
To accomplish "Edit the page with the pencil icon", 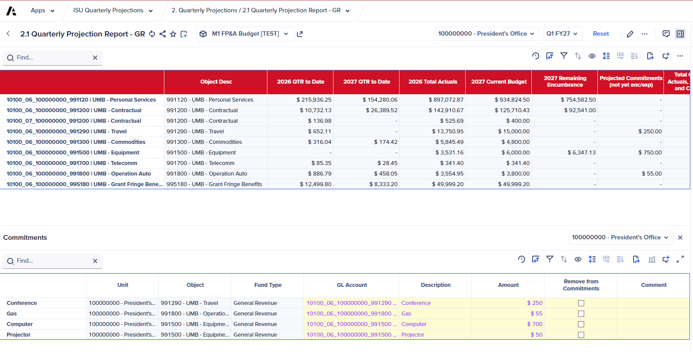I will coord(630,34).
